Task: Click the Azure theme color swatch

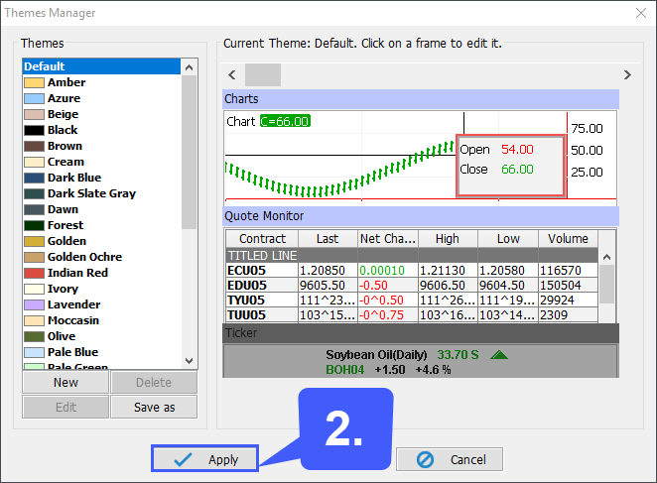Action: [34, 98]
